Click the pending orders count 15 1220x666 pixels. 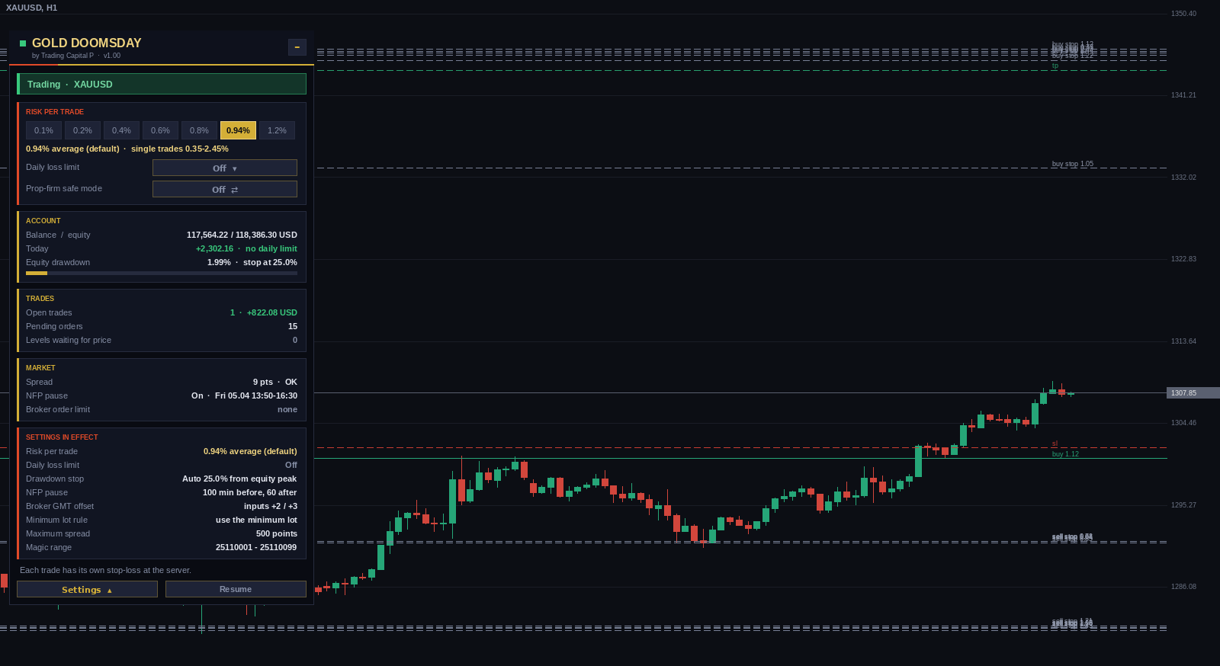pos(293,326)
